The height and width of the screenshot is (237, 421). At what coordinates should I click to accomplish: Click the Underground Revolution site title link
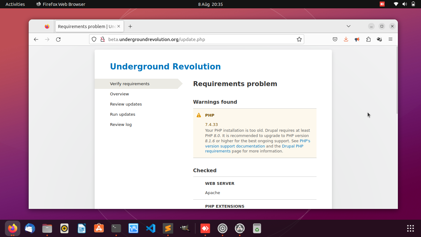tap(165, 67)
